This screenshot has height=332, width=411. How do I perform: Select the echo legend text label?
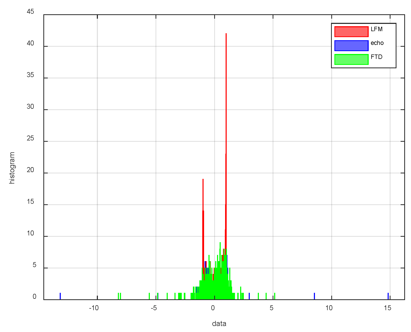click(x=377, y=43)
